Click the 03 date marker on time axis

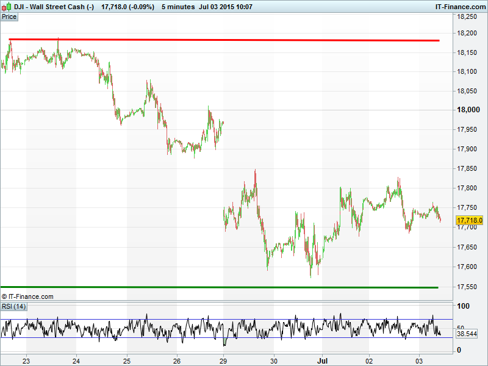(420, 360)
